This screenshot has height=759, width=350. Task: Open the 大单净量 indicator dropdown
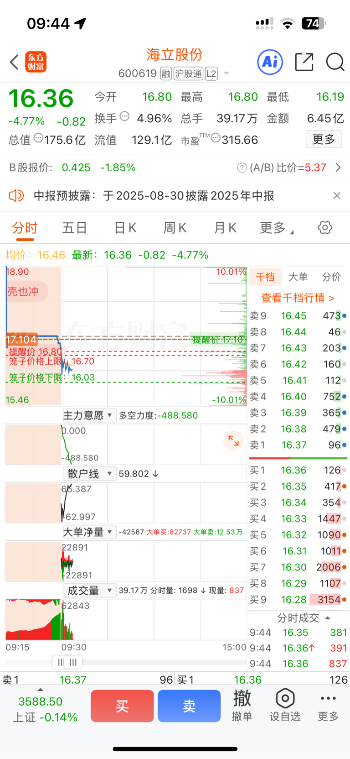click(89, 532)
